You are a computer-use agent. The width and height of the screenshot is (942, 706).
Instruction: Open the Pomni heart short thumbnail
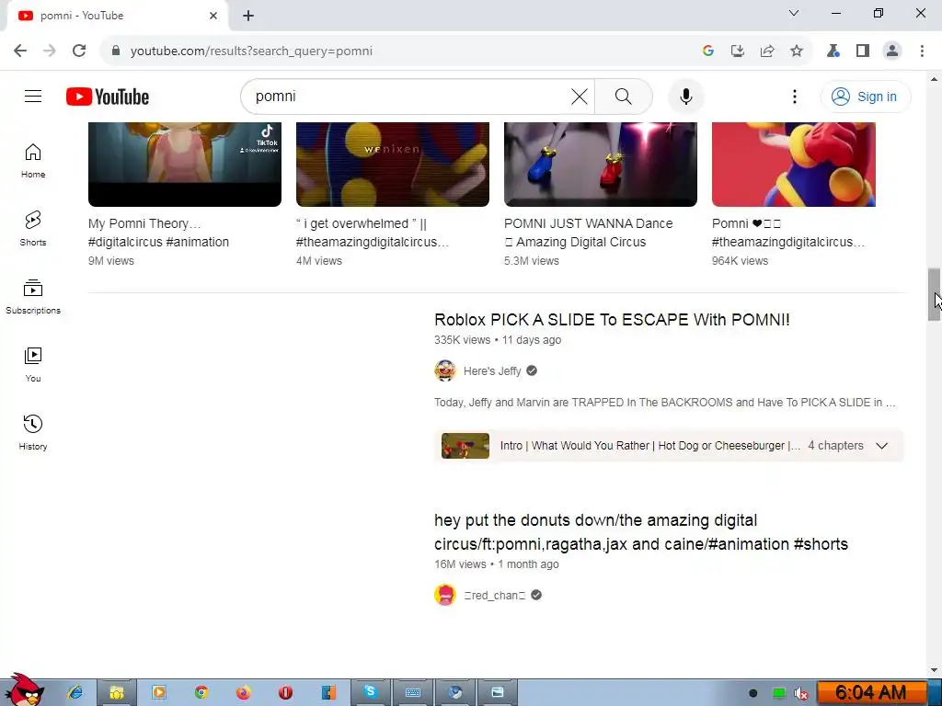[794, 164]
